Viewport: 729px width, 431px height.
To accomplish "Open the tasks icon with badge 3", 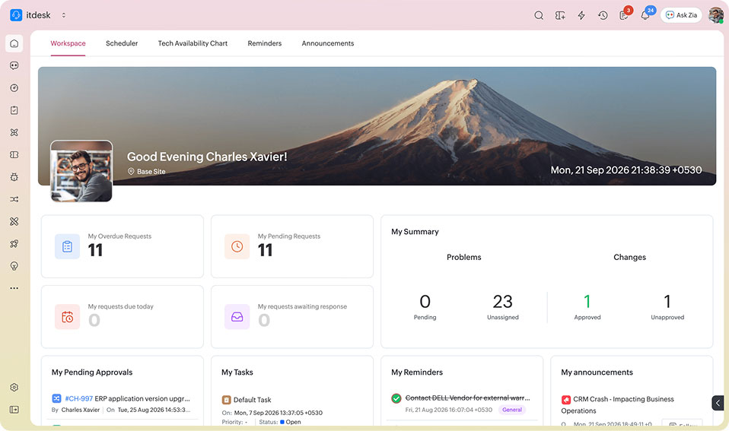I will pos(625,15).
